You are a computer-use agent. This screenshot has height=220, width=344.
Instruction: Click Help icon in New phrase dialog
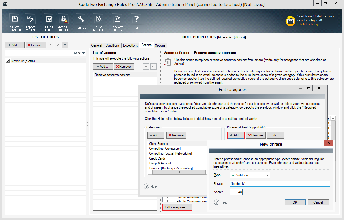click(x=217, y=202)
